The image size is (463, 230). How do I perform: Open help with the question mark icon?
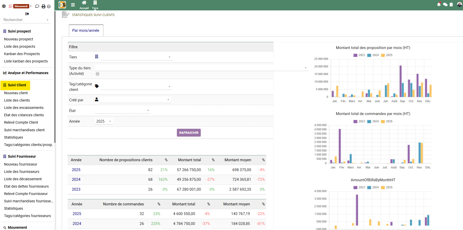49,6
